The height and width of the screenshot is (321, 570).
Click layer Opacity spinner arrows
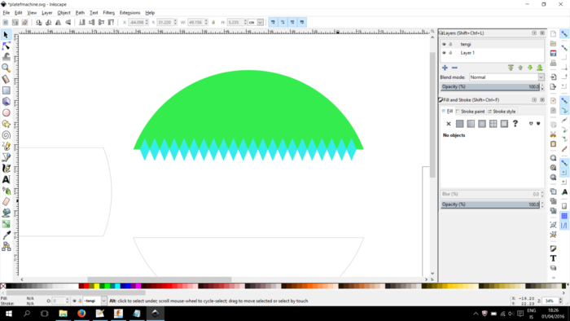coord(542,87)
